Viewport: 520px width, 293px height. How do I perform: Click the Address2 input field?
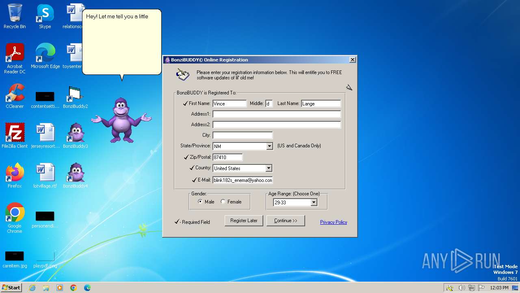tap(277, 125)
